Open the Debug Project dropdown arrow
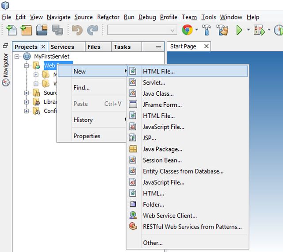The width and height of the screenshot is (283, 252). 269,30
